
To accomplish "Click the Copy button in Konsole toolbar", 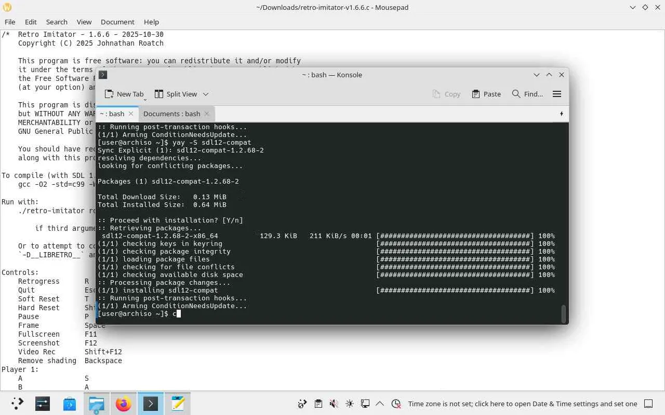I will pos(446,94).
